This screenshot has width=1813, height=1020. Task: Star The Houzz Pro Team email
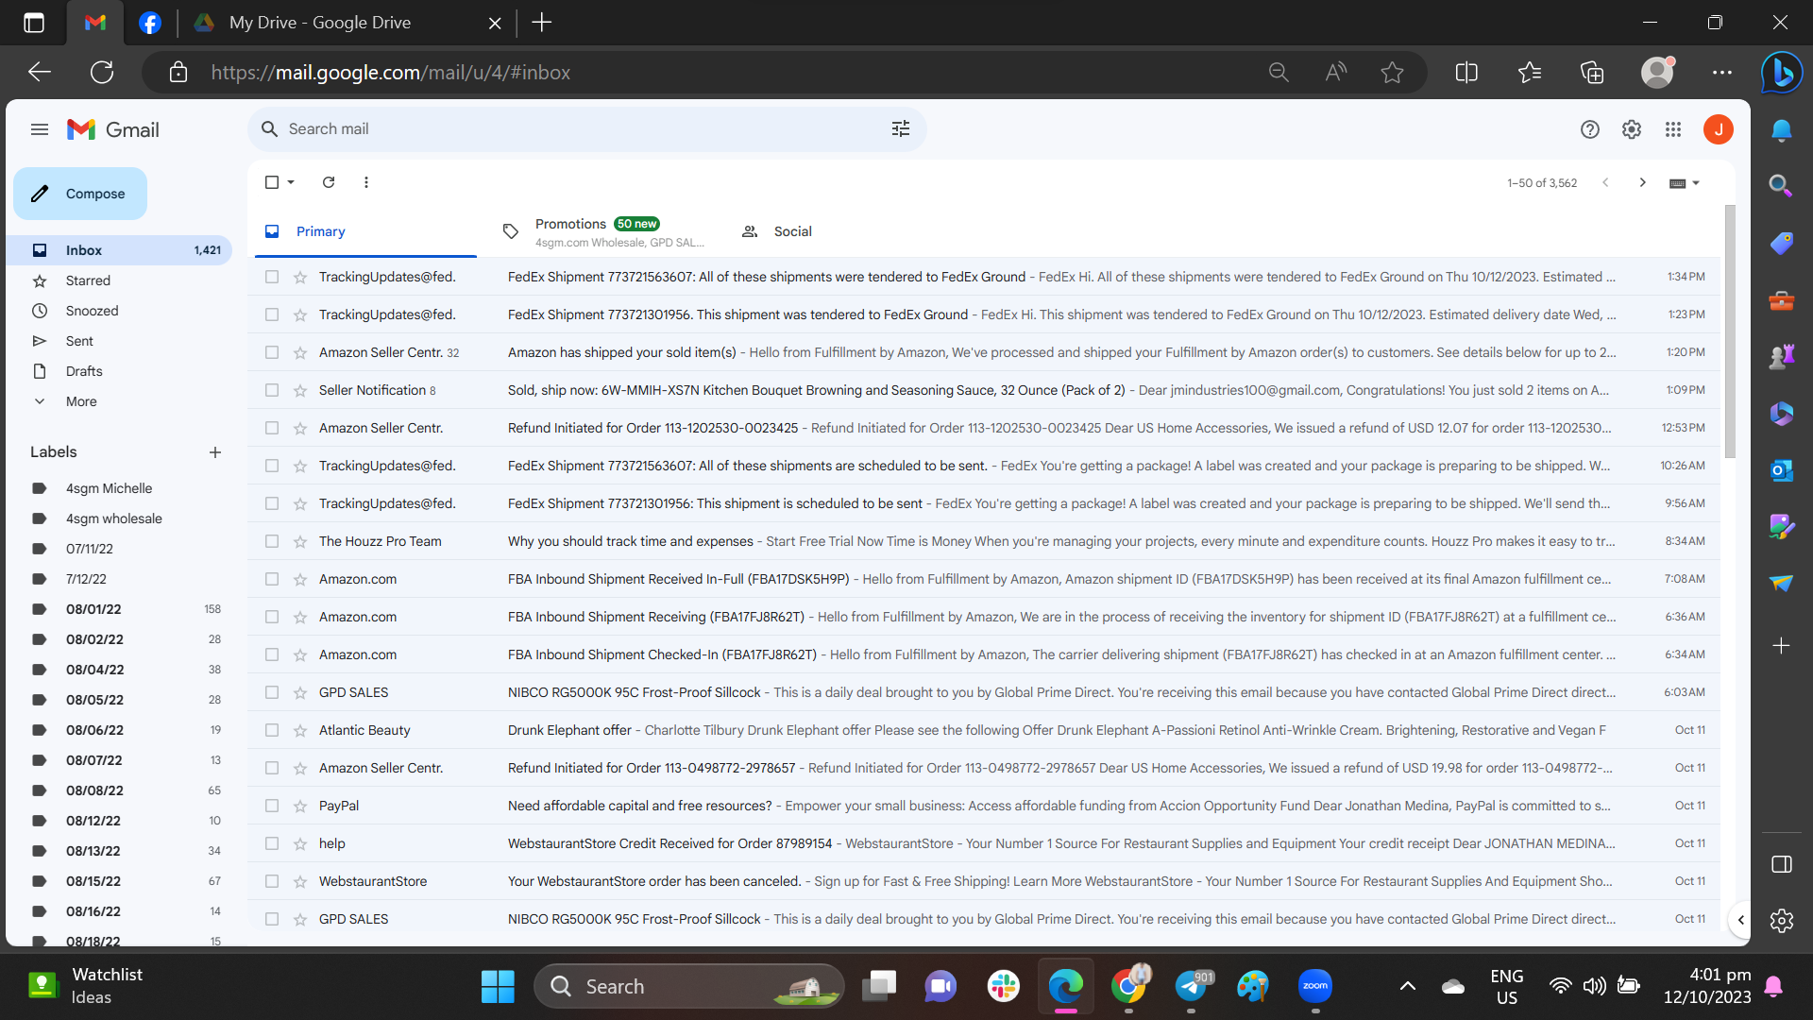tap(300, 541)
